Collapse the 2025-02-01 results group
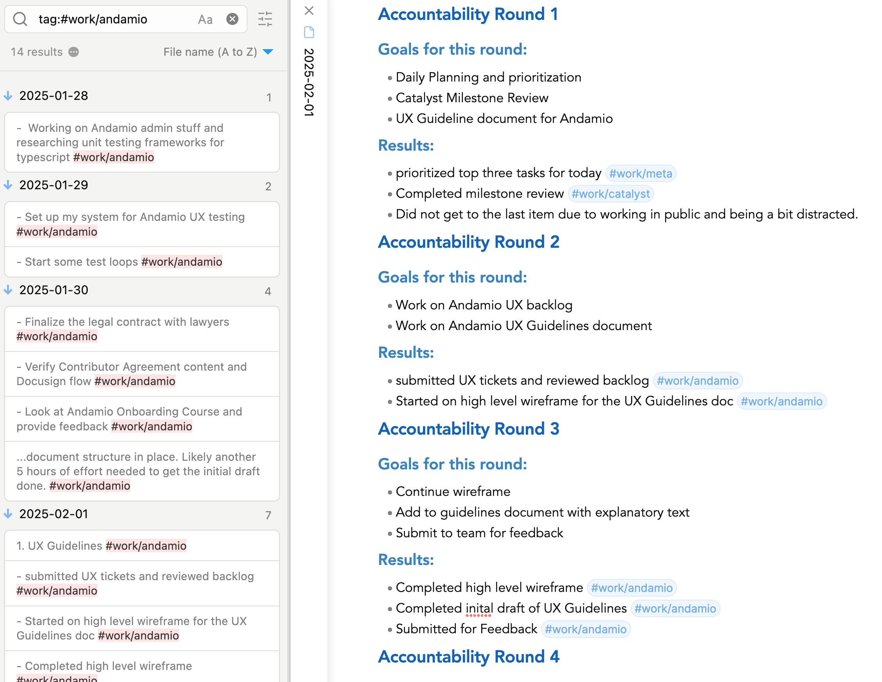 8,514
